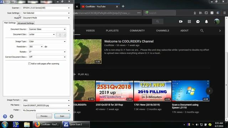Toggle Firefox sidebar icon
The image size is (228, 128).
point(206,13)
